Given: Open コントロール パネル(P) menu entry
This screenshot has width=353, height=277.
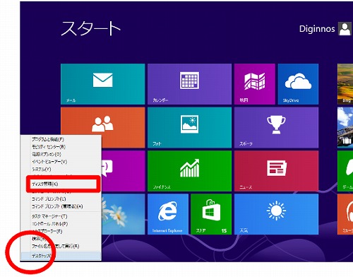Looking at the screenshot, I should (61, 224).
